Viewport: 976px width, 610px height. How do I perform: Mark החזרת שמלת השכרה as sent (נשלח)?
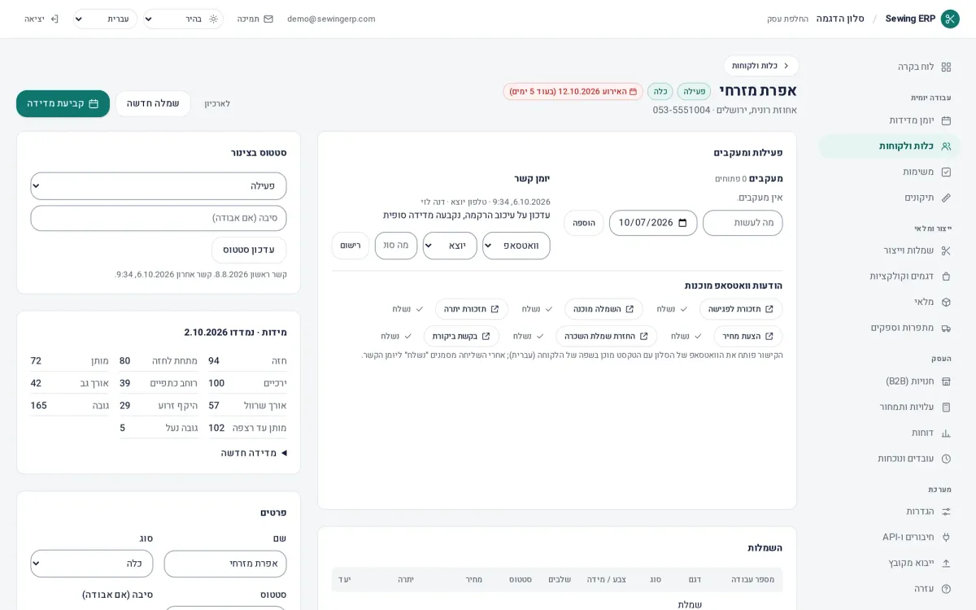coord(529,336)
